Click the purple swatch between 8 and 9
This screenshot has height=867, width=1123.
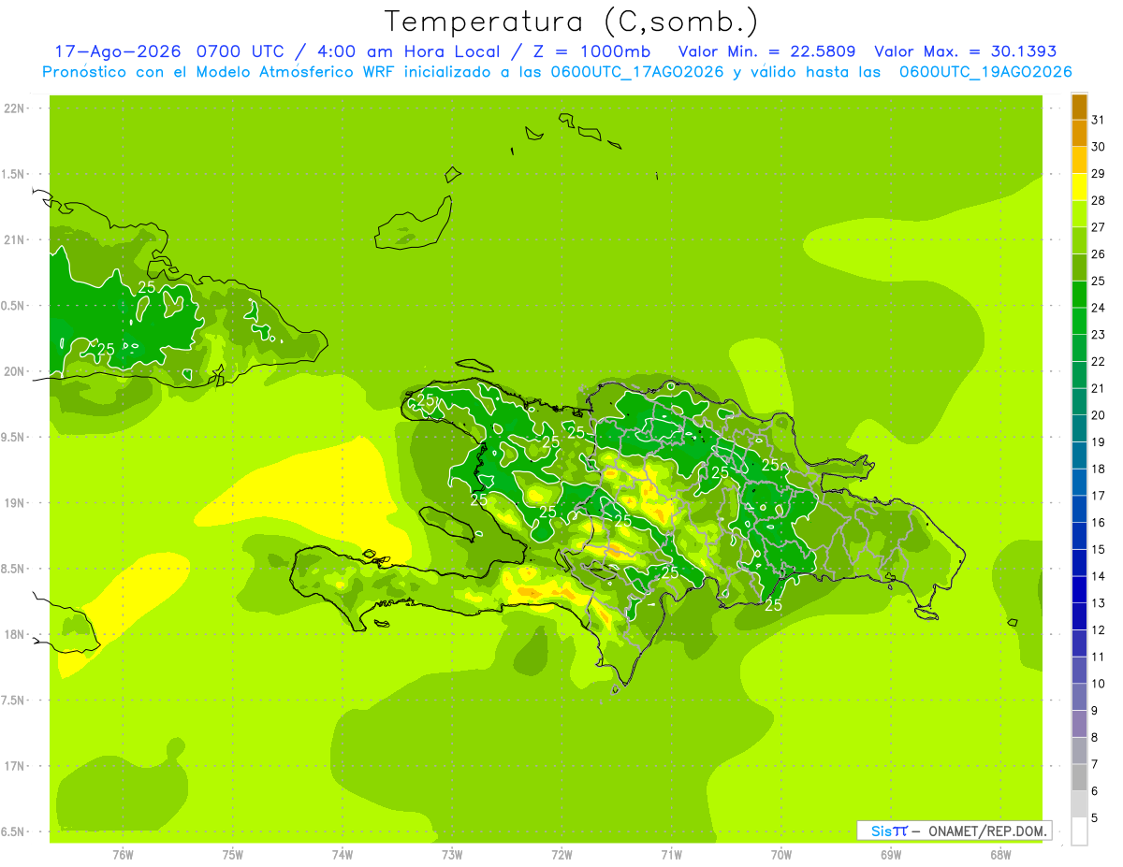(1079, 724)
